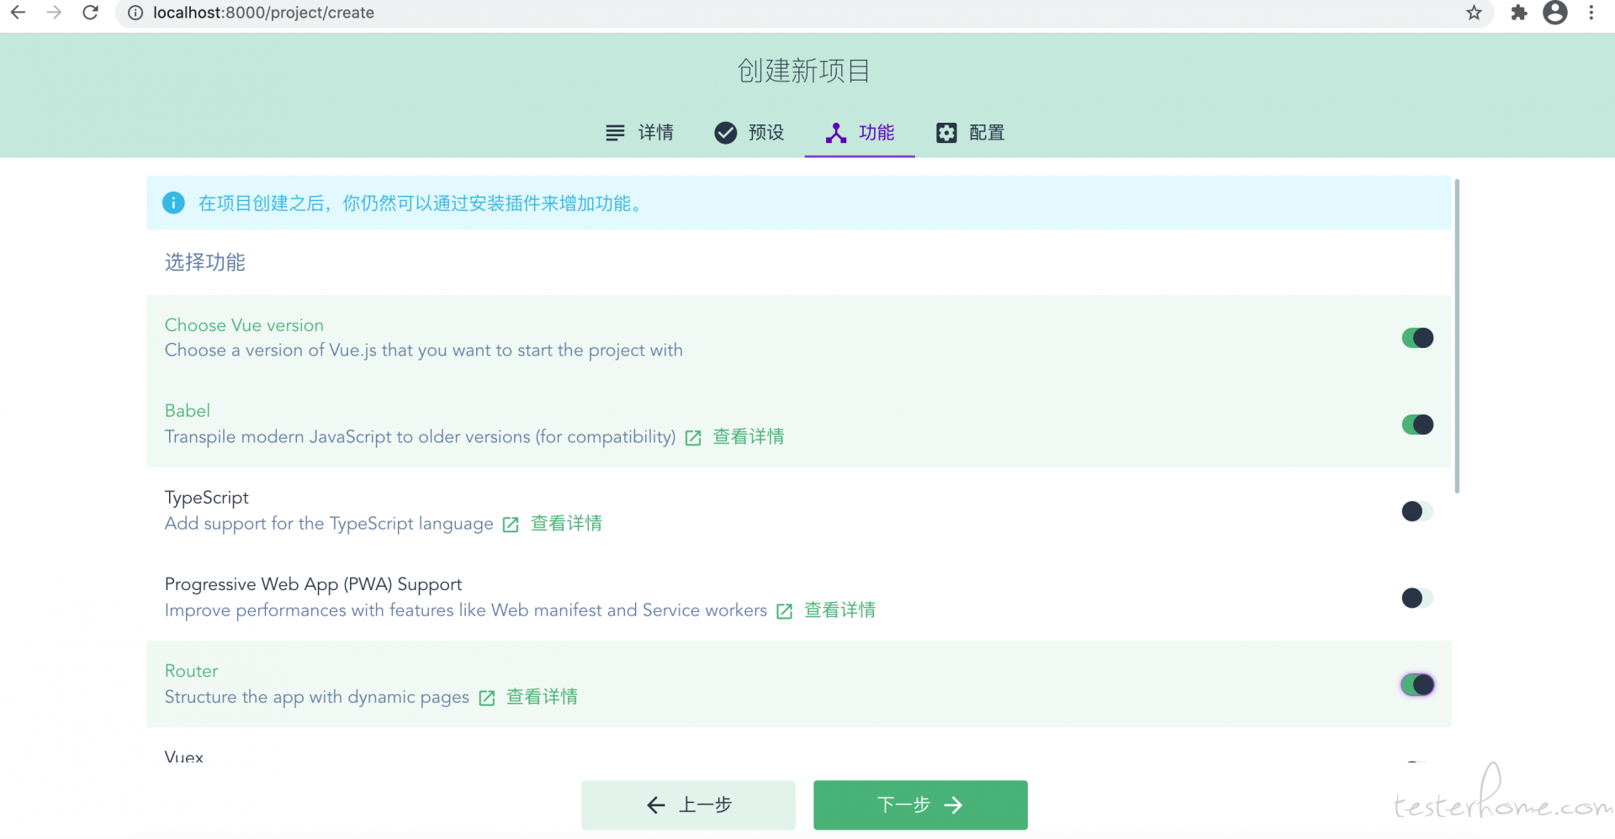1615x839 pixels.
Task: Go back with browser back arrow
Action: click(x=18, y=13)
